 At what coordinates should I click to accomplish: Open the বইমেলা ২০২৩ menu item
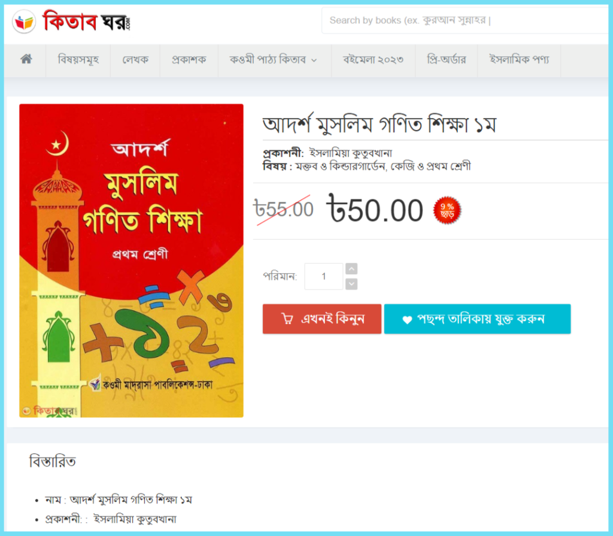[373, 60]
